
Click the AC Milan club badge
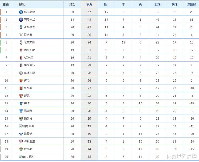tap(21, 58)
